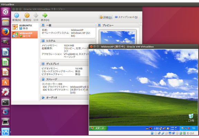Switch to the スナップショット(S) snapshots view
The height and width of the screenshot is (138, 199).
[x=126, y=17]
